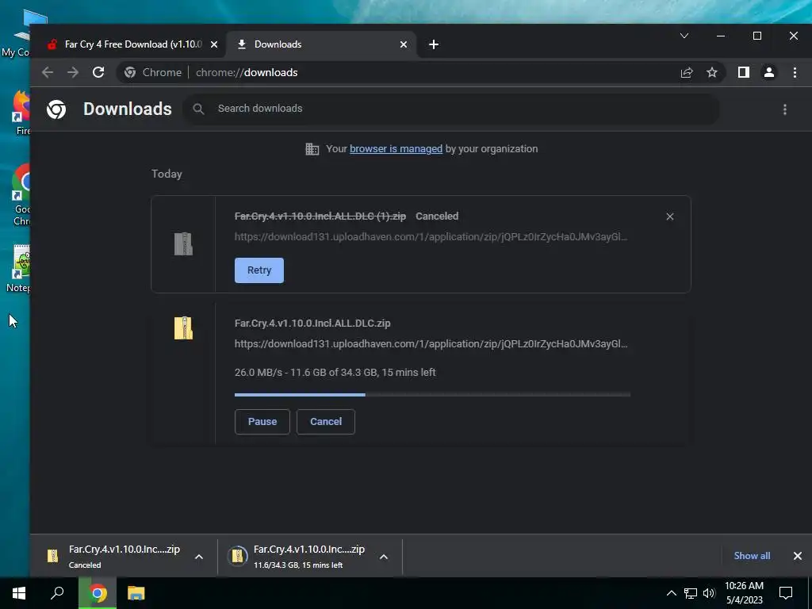Click the Chrome site info chip in address bar

click(153, 72)
